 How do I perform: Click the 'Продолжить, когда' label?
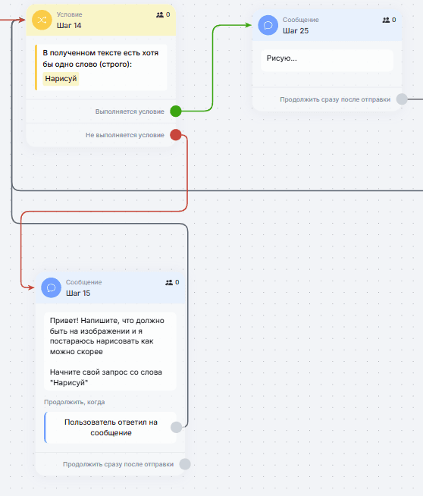74,402
